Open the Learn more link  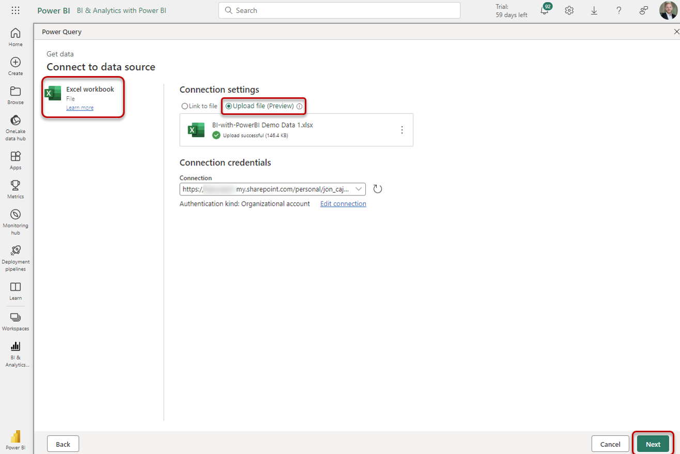coord(80,108)
